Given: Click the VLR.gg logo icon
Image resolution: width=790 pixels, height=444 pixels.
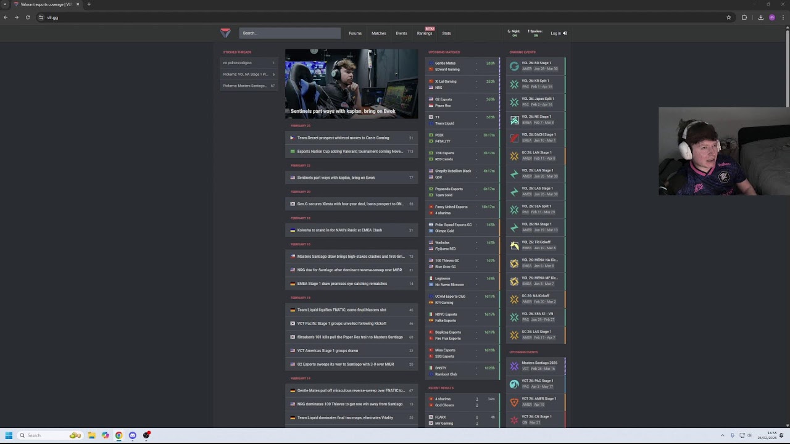Looking at the screenshot, I should [225, 33].
